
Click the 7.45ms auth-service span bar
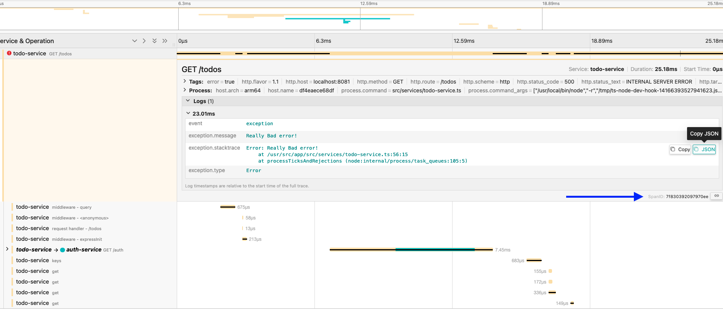pyautogui.click(x=411, y=250)
